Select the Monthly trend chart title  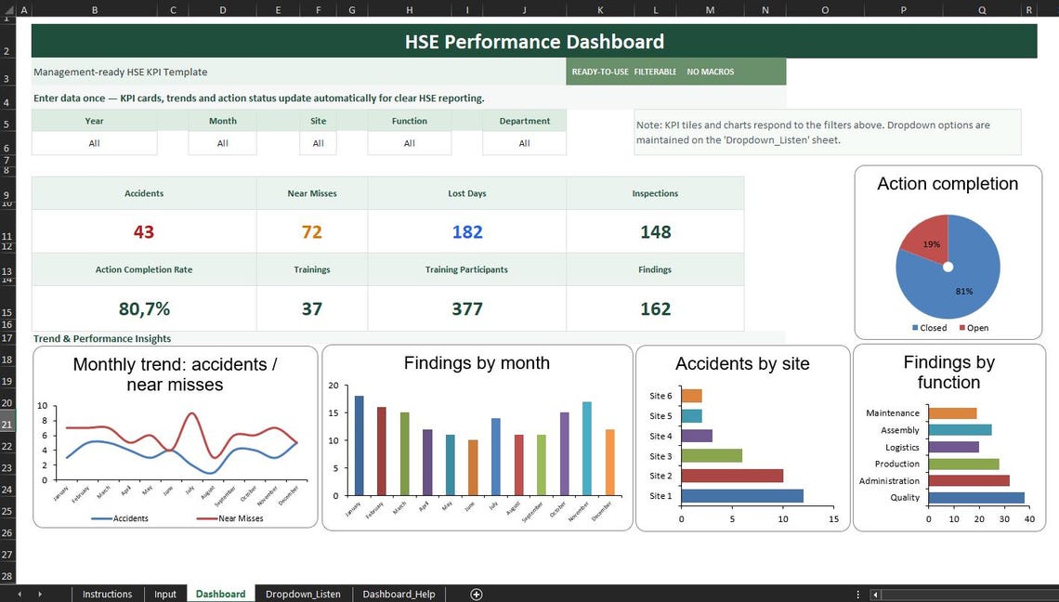(175, 374)
